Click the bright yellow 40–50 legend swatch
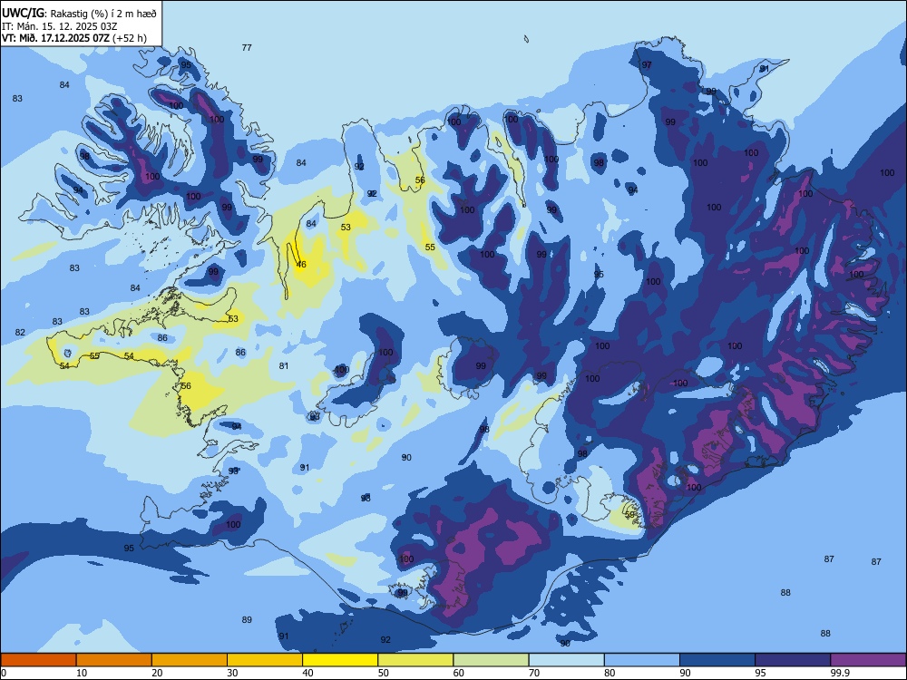This screenshot has width=907, height=680. (340, 660)
